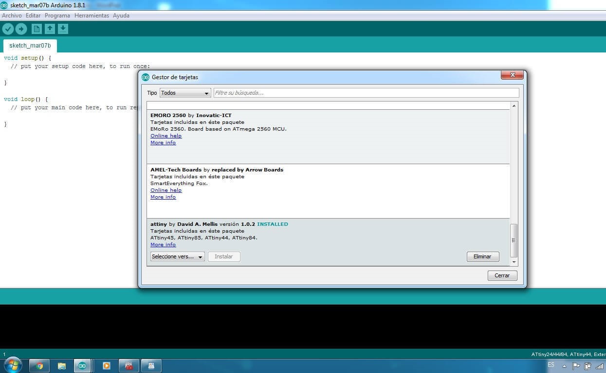The width and height of the screenshot is (606, 373).
Task: Click the ES language indicator
Action: 551,365
